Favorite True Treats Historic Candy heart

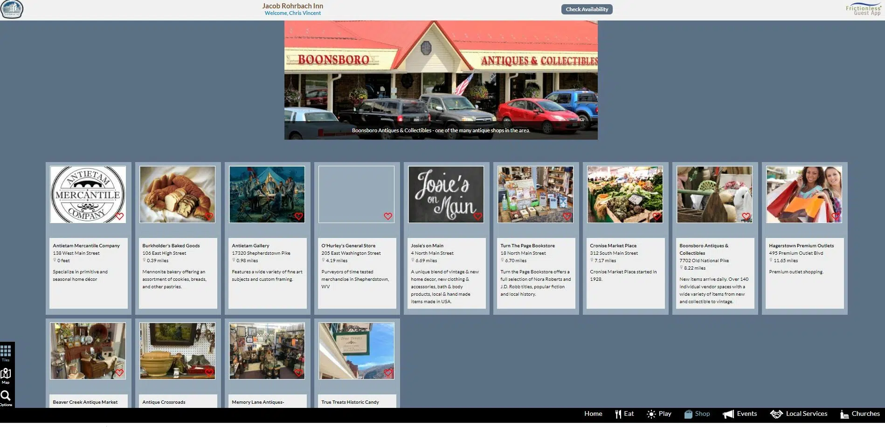(388, 373)
